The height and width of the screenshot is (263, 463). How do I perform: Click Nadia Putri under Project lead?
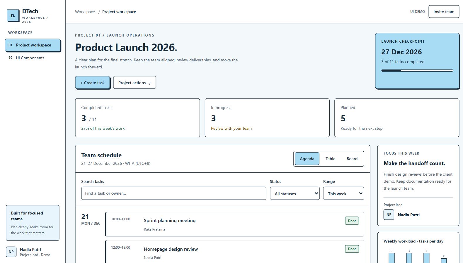click(408, 215)
